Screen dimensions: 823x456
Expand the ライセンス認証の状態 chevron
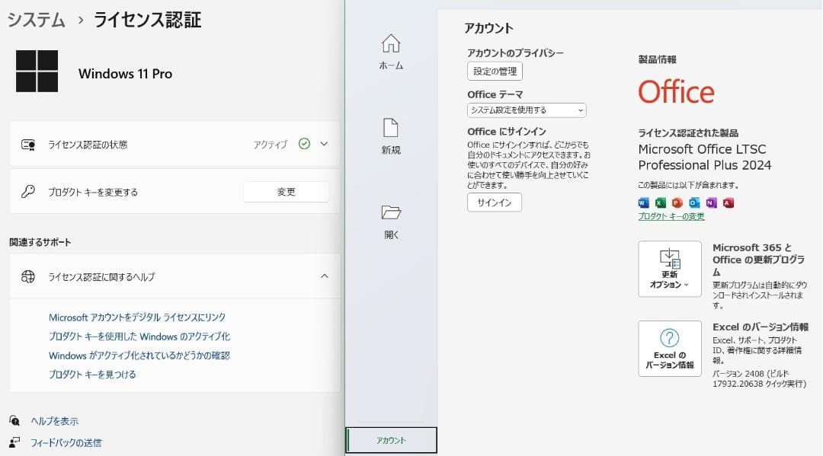[323, 143]
